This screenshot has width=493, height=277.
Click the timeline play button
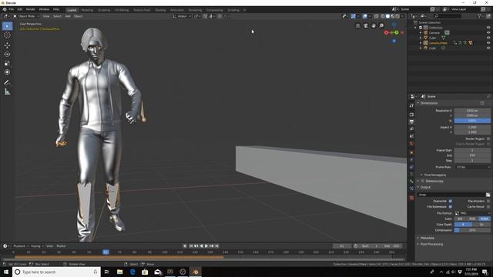pyautogui.click(x=206, y=246)
